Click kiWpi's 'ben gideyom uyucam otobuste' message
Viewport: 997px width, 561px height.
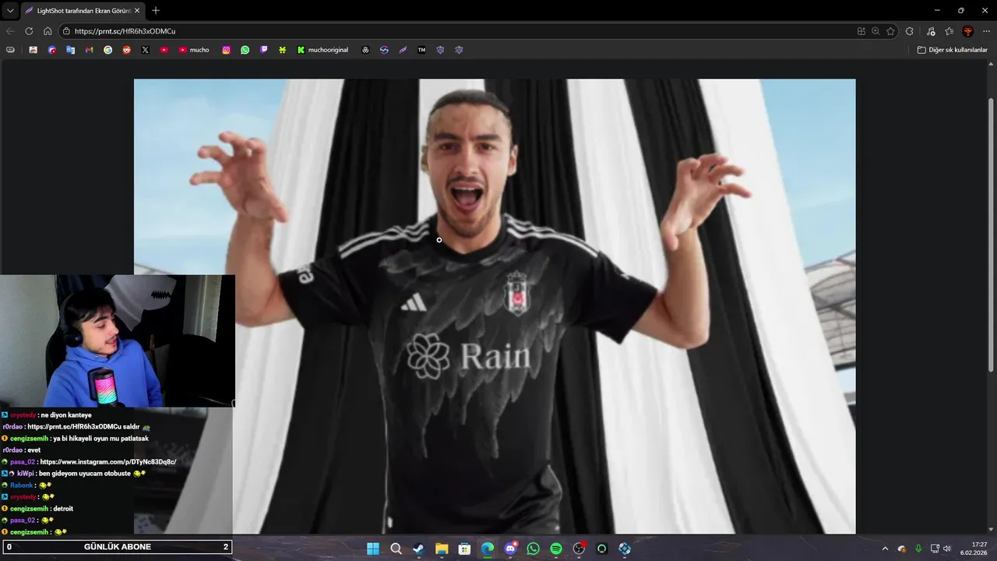pos(84,474)
